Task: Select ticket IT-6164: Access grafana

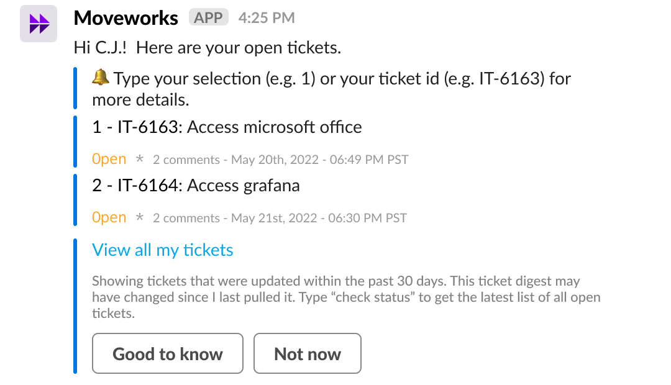Action: coord(196,185)
